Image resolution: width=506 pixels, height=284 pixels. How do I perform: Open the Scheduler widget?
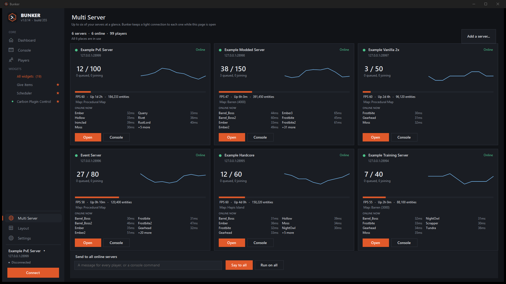tap(24, 93)
